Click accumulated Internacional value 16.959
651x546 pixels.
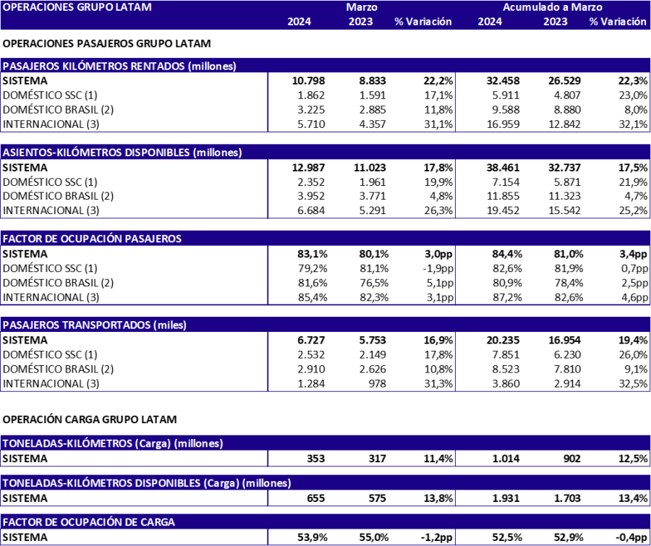click(503, 124)
